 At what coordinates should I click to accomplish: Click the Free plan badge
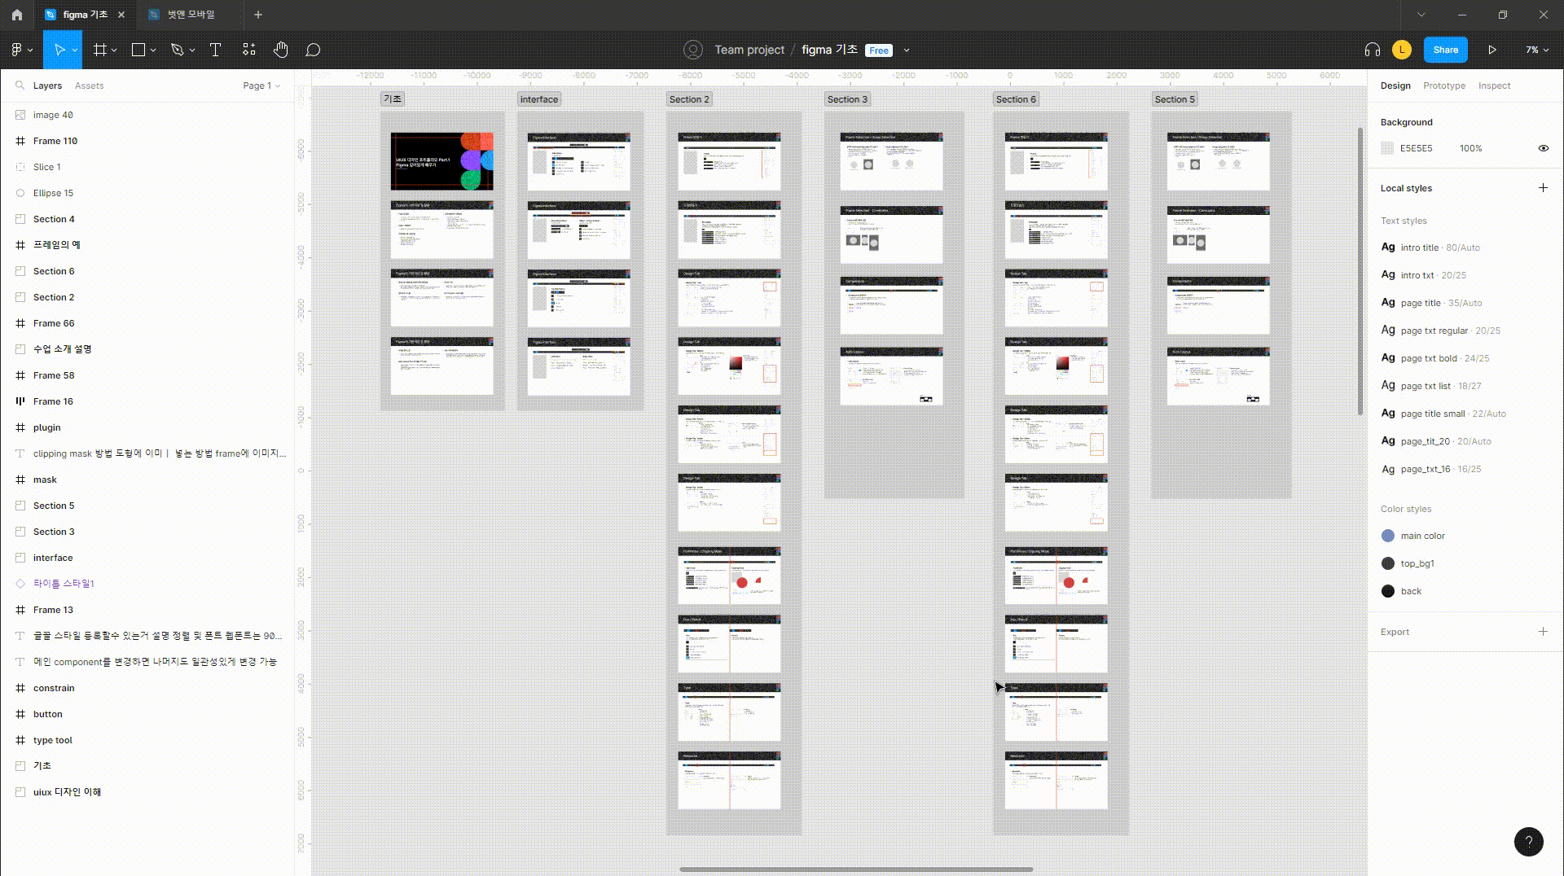(x=879, y=50)
